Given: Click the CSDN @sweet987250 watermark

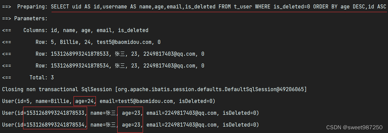Looking at the screenshot, I should tap(354, 127).
